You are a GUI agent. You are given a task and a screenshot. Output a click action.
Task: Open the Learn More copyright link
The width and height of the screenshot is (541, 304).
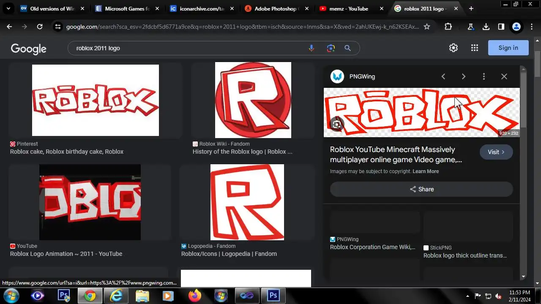coord(426,171)
